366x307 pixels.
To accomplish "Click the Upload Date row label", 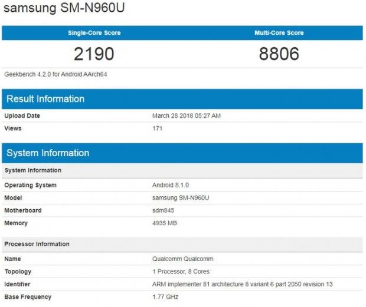I will click(22, 115).
